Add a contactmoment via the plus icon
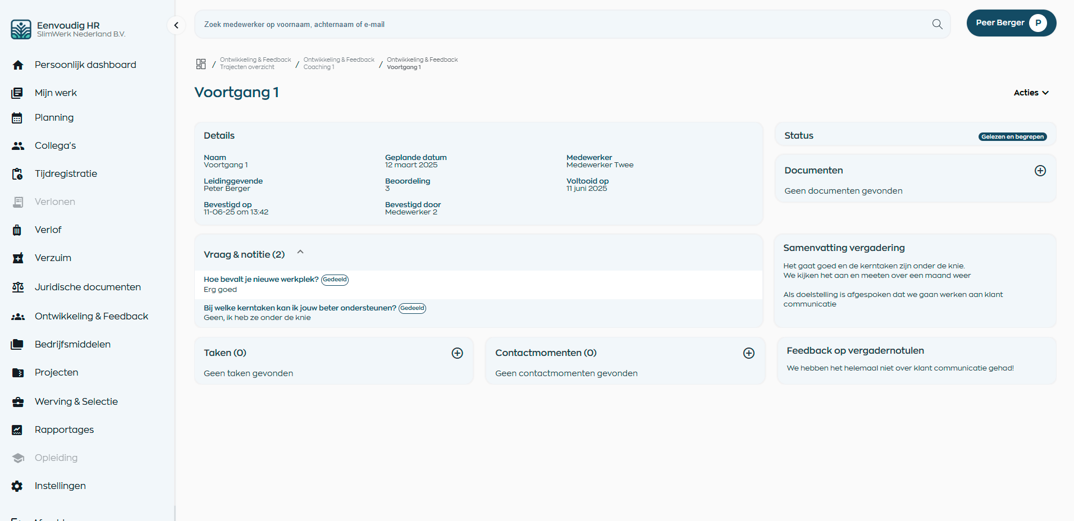This screenshot has width=1074, height=521. point(749,353)
